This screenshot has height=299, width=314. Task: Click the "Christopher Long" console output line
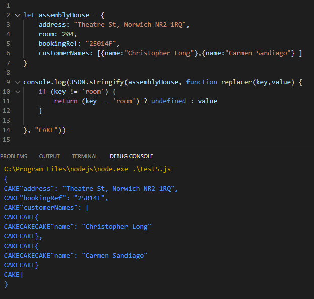click(78, 227)
